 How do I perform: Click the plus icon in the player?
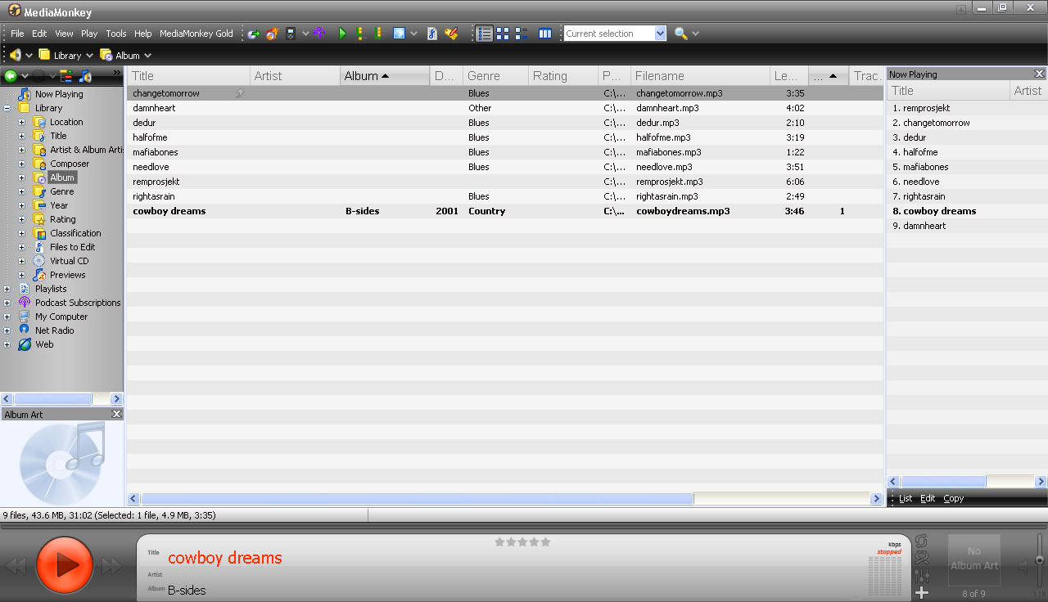(921, 592)
